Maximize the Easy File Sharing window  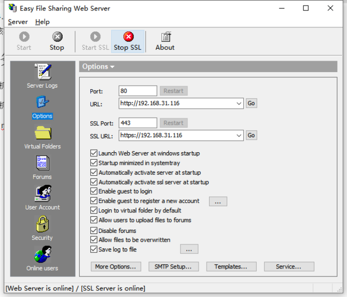click(306, 9)
